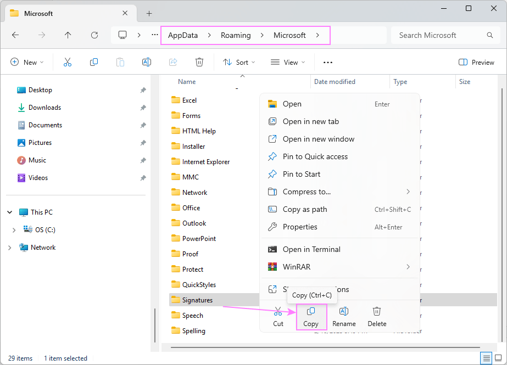Show hidden path segments via ellipsis

tap(155, 35)
